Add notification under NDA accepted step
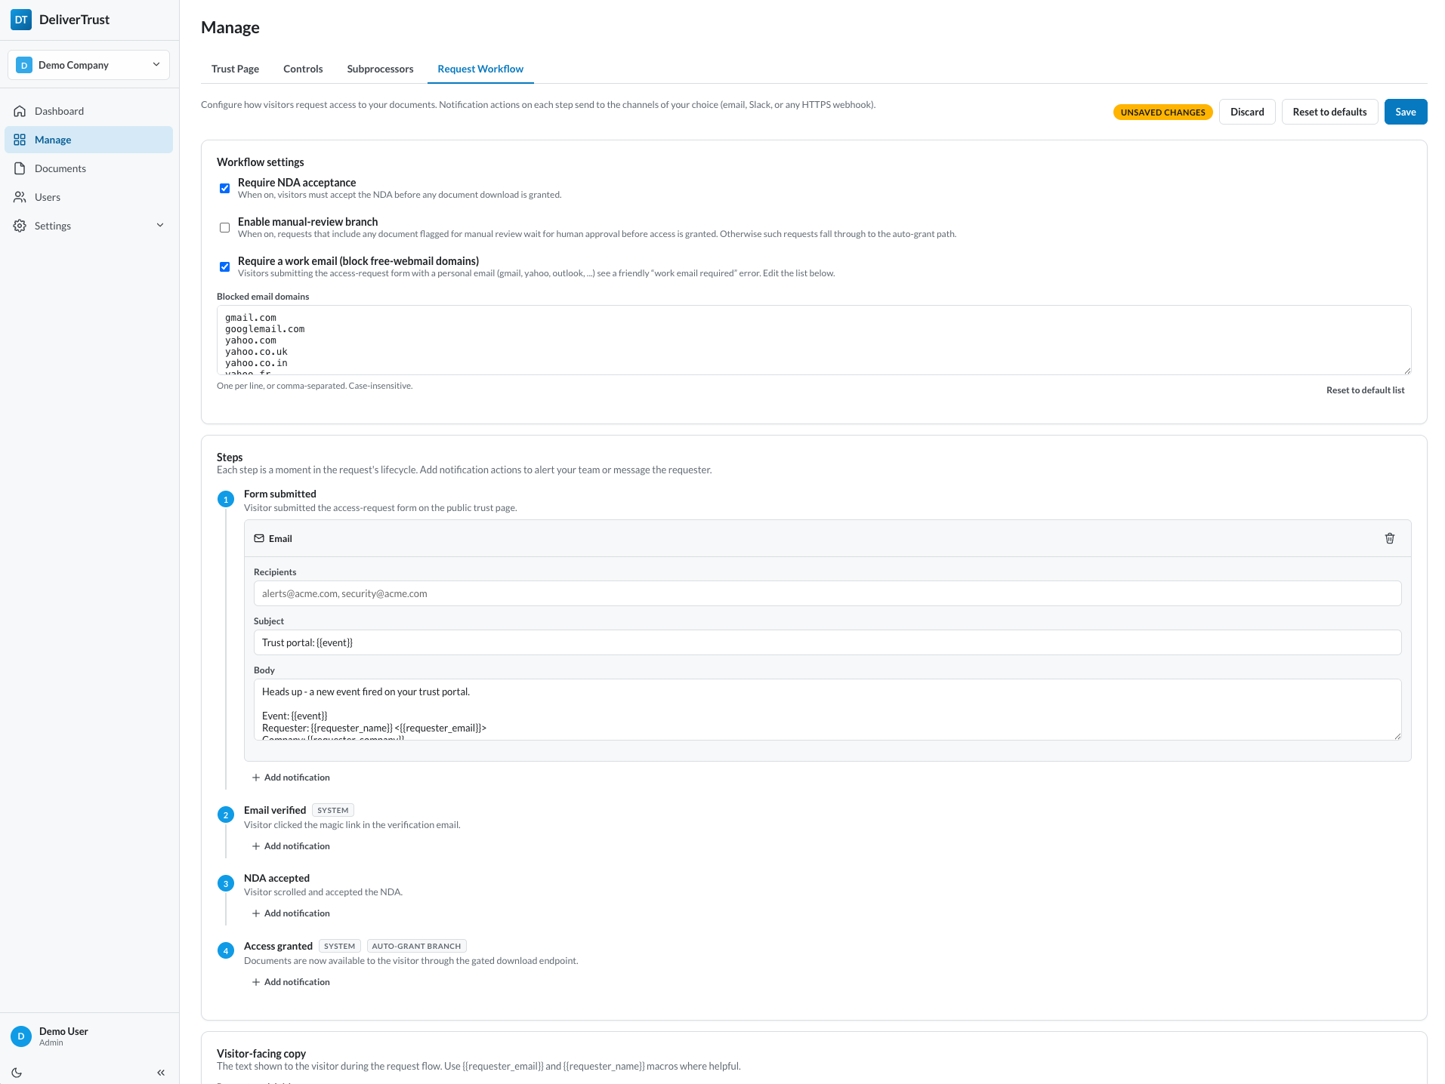 point(291,913)
